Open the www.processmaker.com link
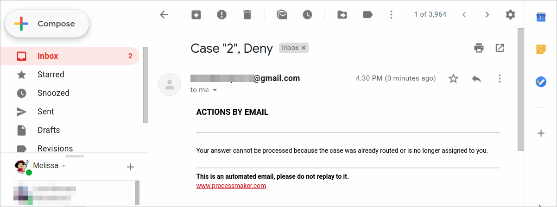The height and width of the screenshot is (207, 557). pyautogui.click(x=231, y=186)
